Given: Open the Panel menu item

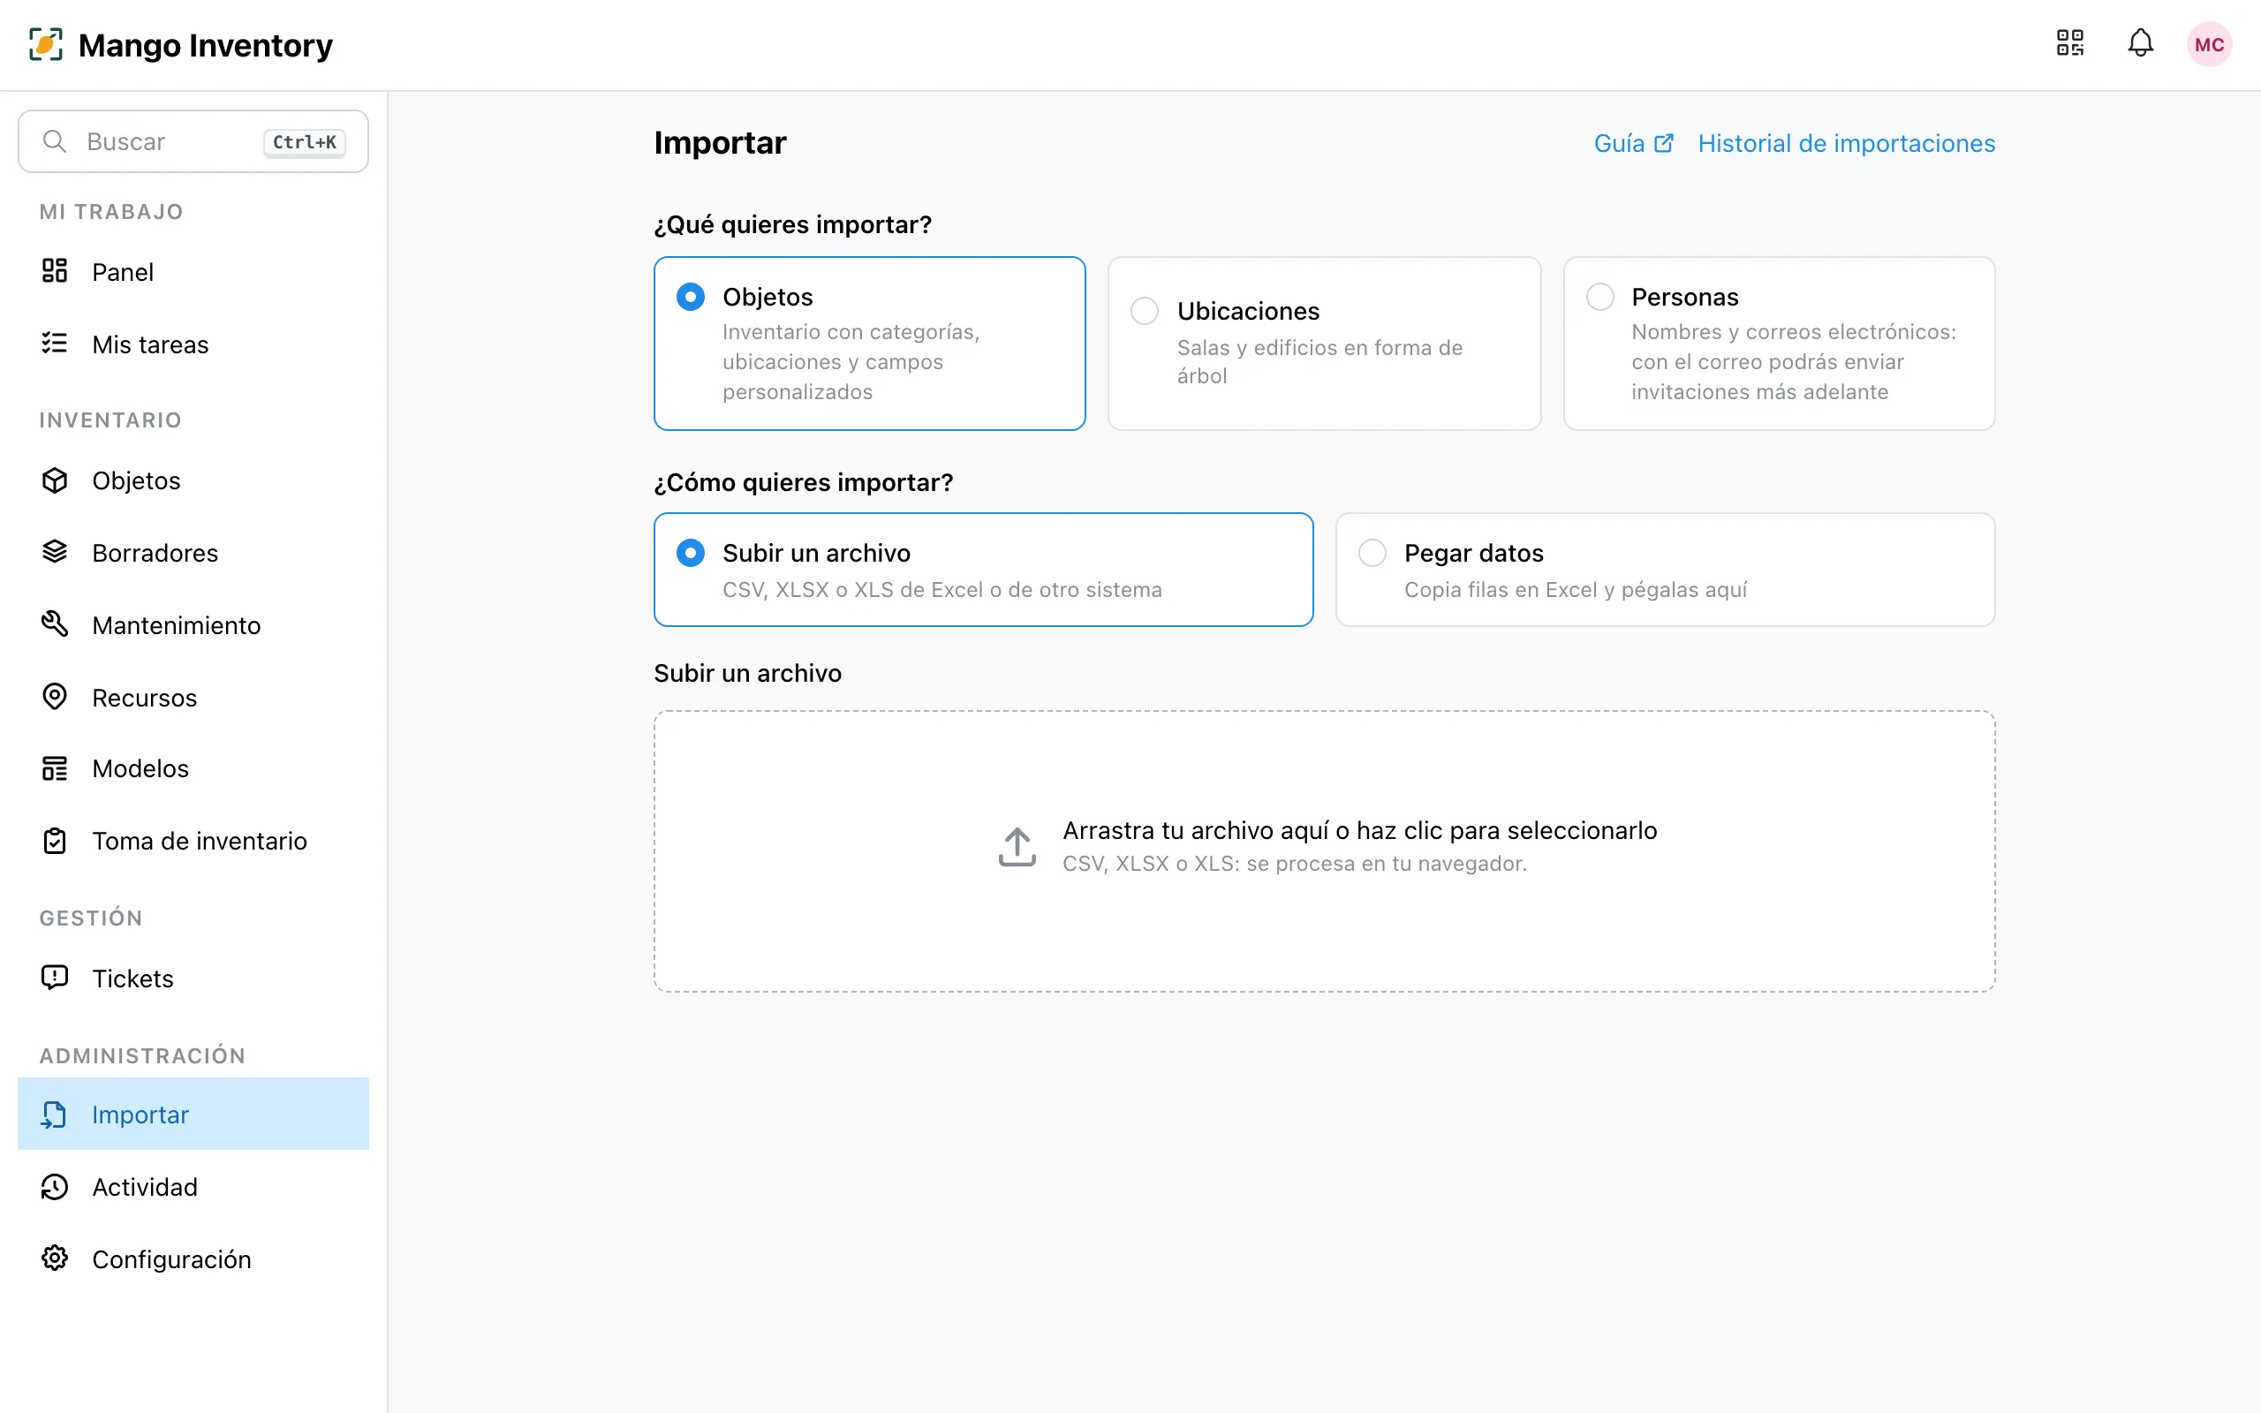Looking at the screenshot, I should tap(193, 272).
